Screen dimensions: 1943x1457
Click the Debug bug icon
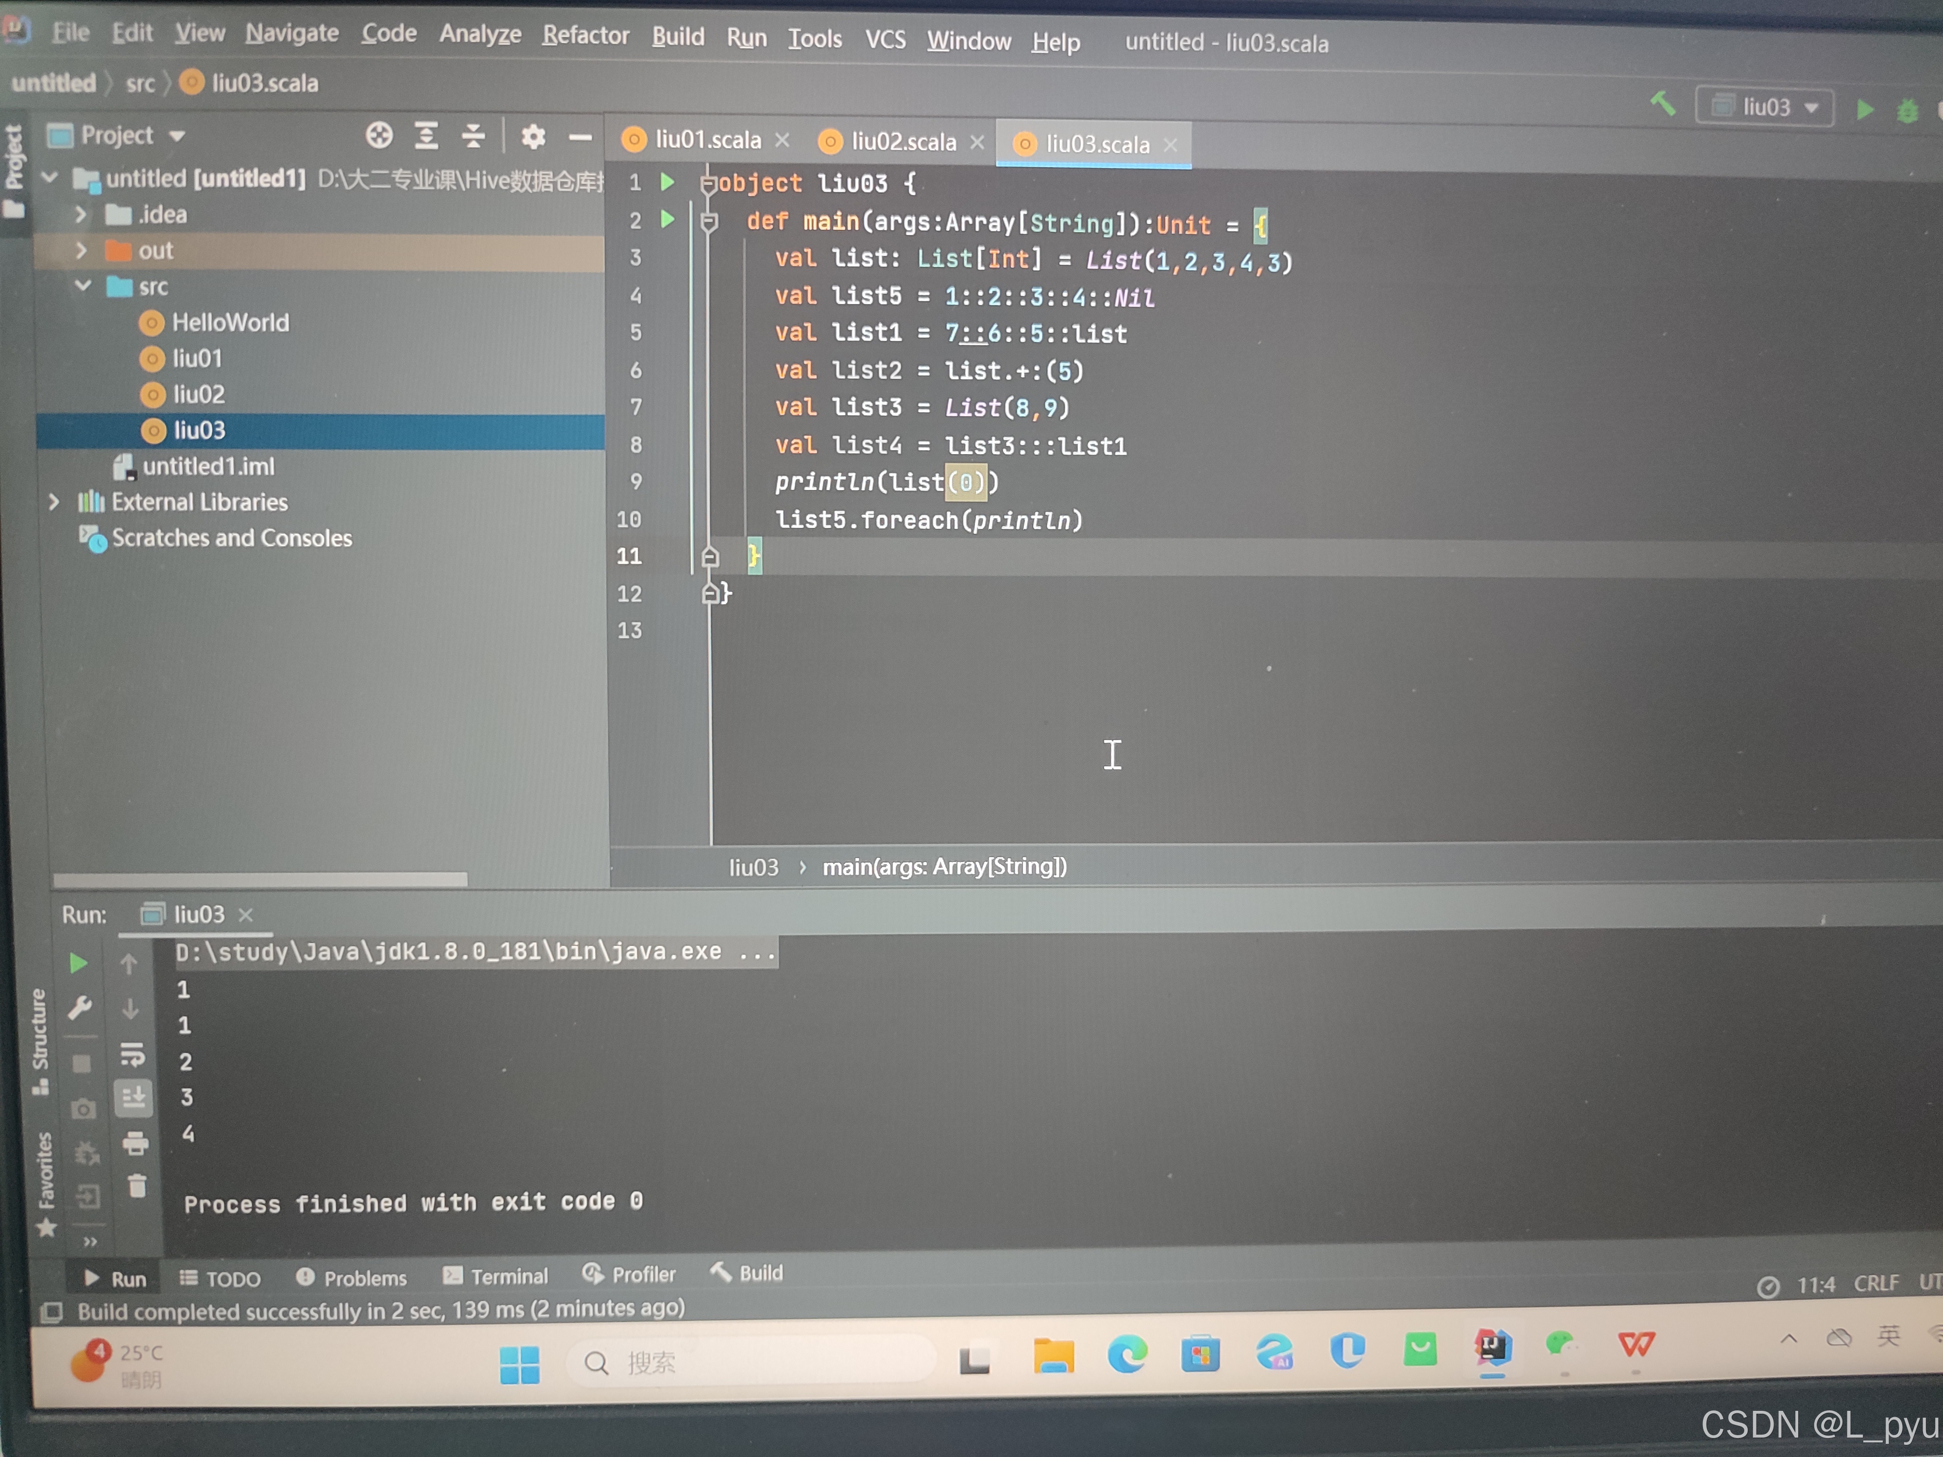point(1907,112)
